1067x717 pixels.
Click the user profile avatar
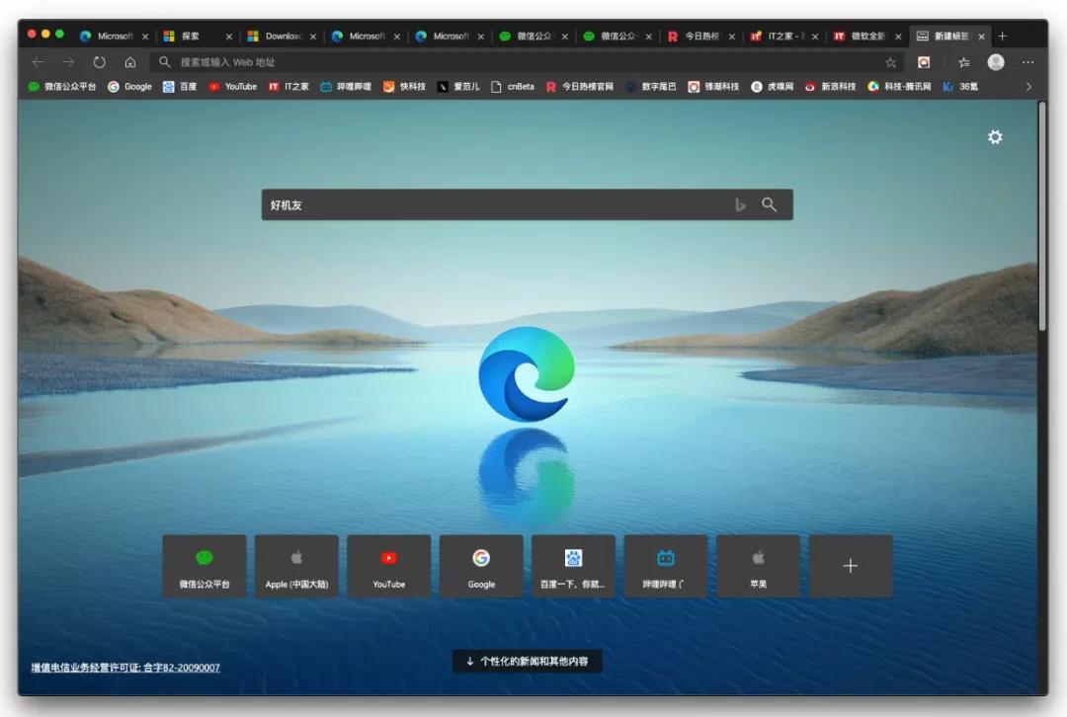pos(996,62)
